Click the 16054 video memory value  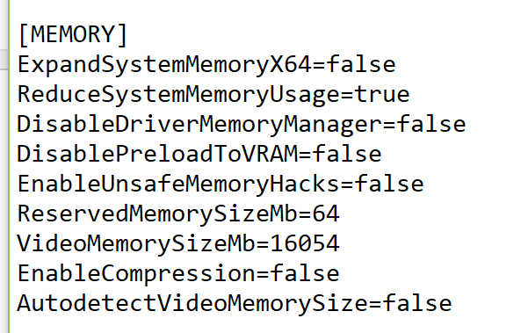tap(305, 243)
